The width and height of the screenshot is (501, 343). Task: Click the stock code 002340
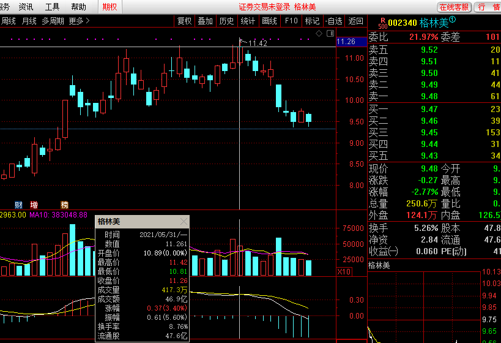click(x=403, y=23)
